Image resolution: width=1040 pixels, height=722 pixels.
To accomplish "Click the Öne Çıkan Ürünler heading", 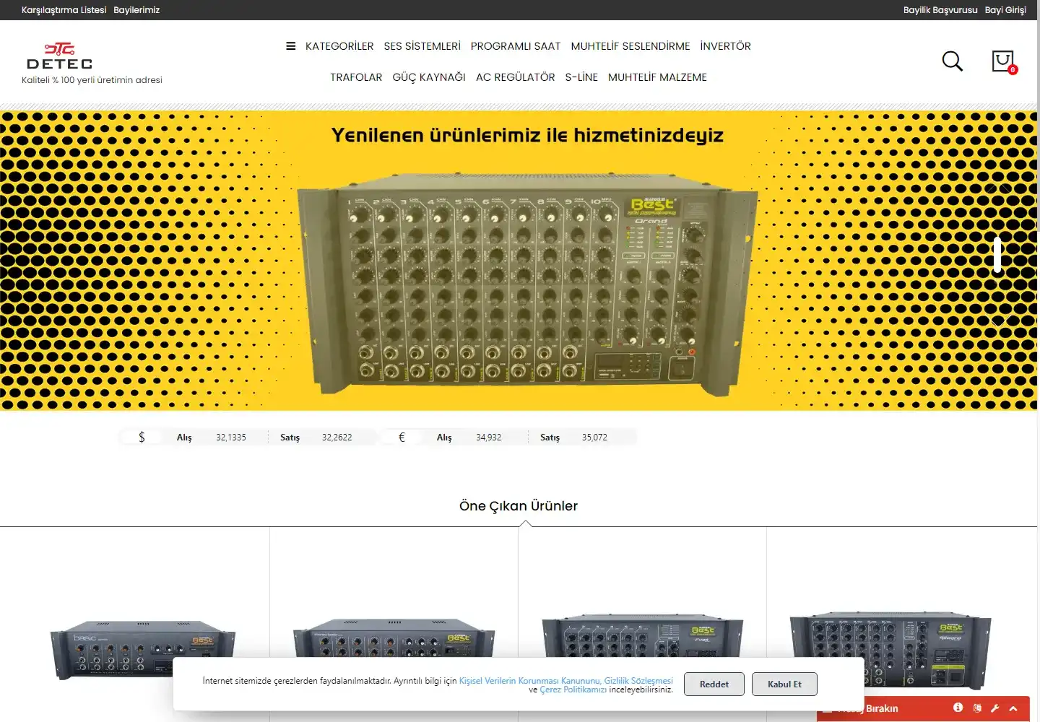I will (519, 506).
